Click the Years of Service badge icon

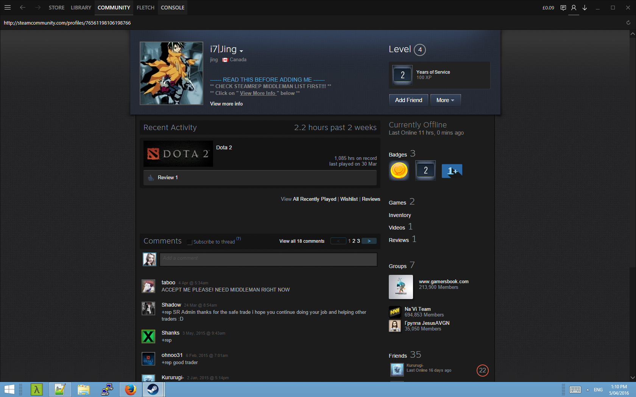(x=402, y=75)
